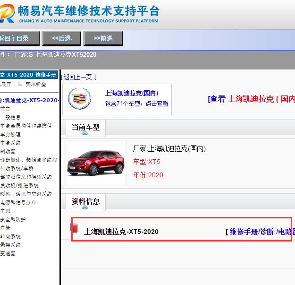Open 电源和信号分布 tree entry
This screenshot has height=285, width=295.
tap(18, 202)
